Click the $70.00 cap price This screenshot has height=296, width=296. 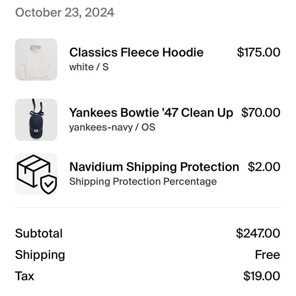click(x=261, y=113)
